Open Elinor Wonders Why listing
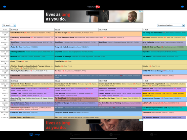The image size is (187, 140). (32, 90)
